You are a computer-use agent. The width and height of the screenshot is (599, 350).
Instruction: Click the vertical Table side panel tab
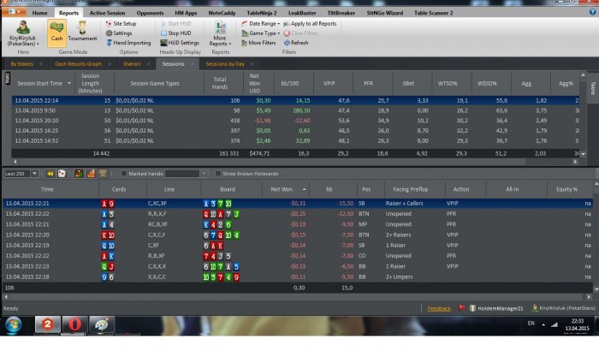(593, 88)
